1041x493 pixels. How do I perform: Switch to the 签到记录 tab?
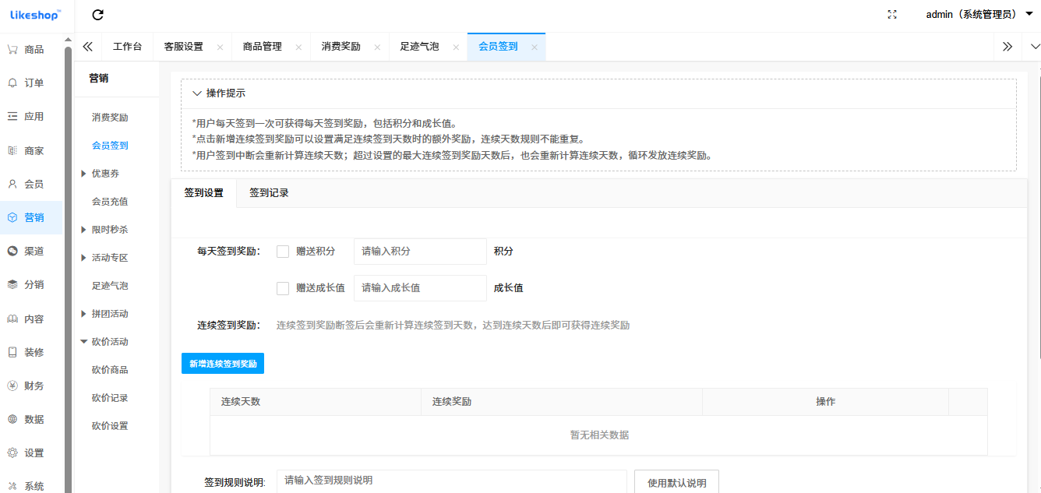[x=267, y=192]
